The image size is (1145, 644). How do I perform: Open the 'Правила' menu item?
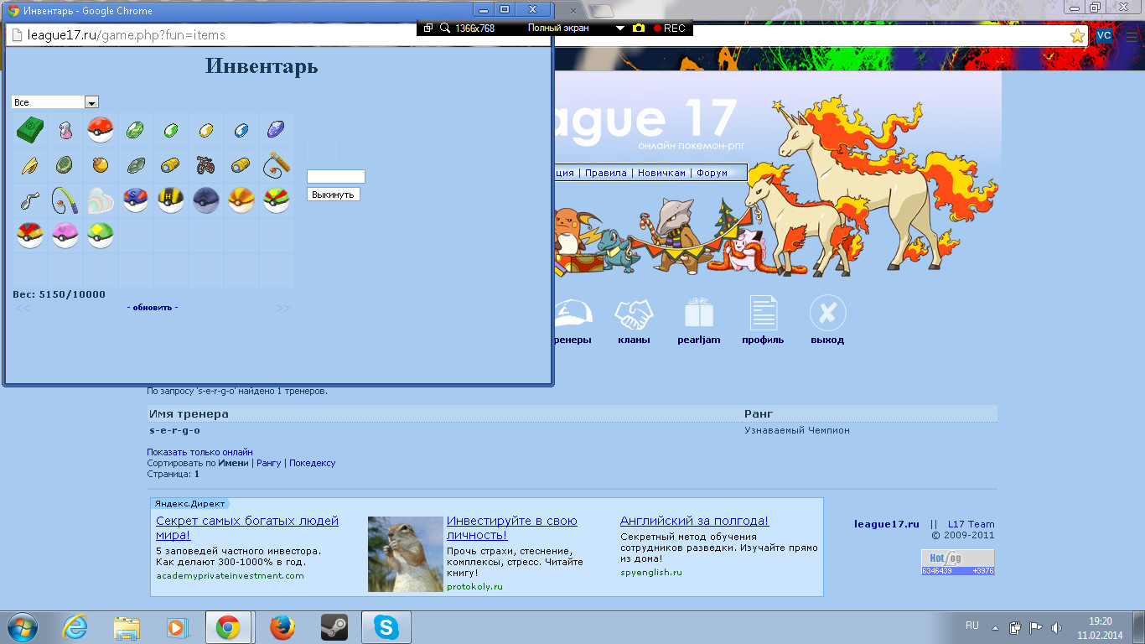click(x=606, y=173)
